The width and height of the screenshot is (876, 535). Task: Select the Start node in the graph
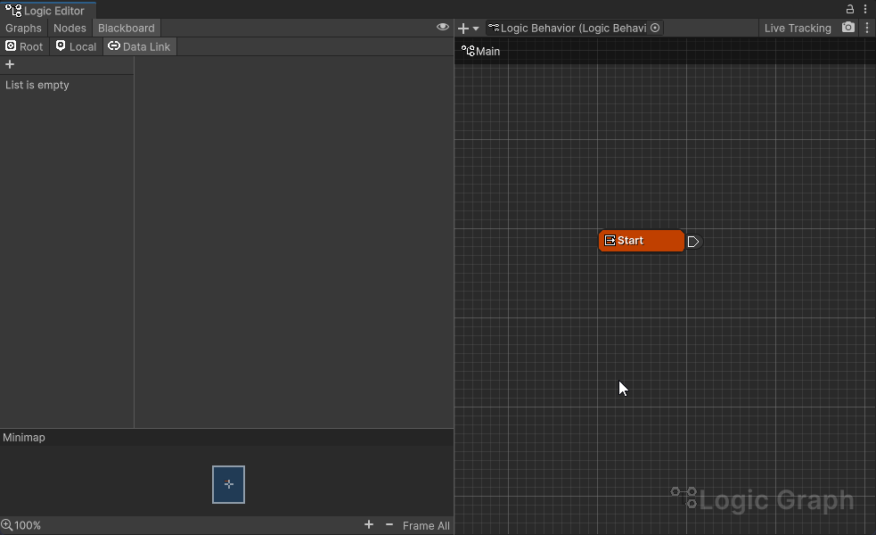pyautogui.click(x=641, y=241)
